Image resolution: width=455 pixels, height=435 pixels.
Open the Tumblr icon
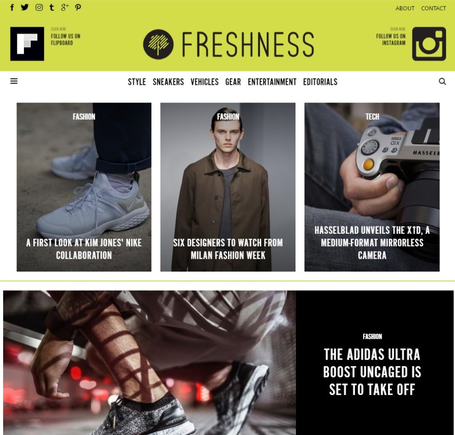(x=52, y=8)
